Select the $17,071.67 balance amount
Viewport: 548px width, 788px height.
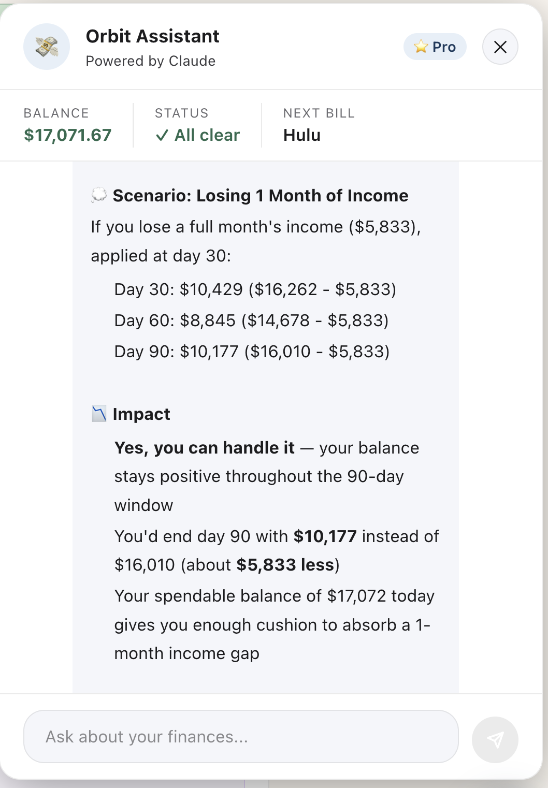click(x=68, y=135)
